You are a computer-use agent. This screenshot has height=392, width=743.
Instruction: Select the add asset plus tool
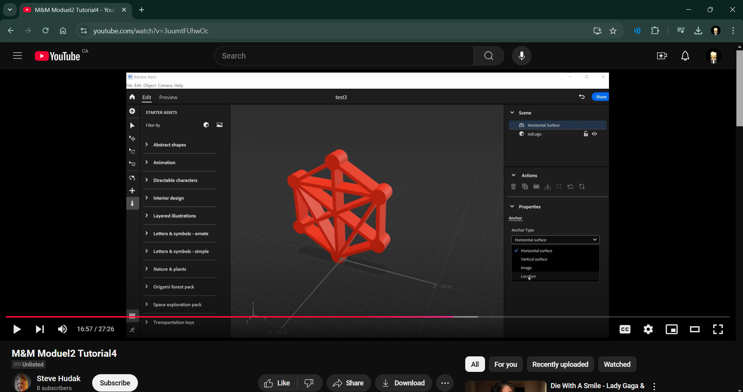click(132, 111)
